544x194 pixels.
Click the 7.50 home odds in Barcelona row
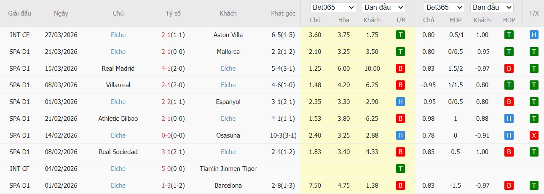(x=315, y=186)
